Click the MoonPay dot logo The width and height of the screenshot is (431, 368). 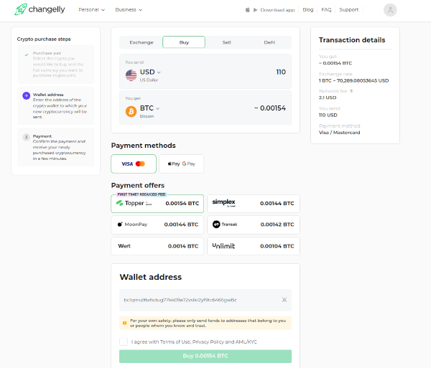coord(119,225)
